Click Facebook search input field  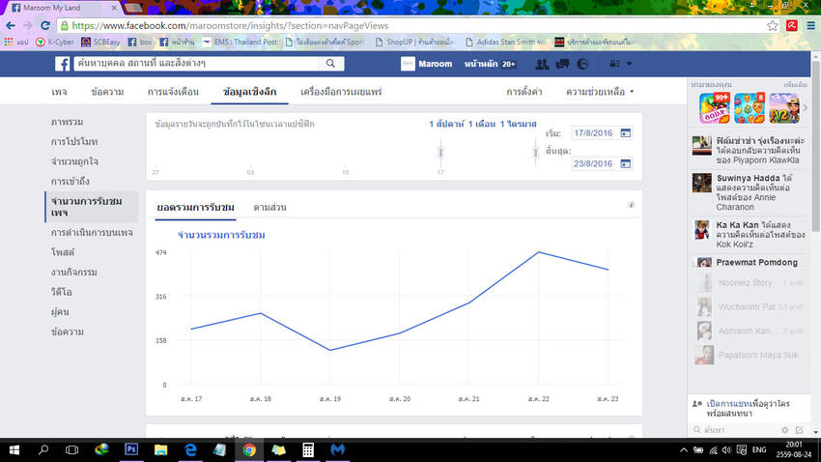click(197, 64)
